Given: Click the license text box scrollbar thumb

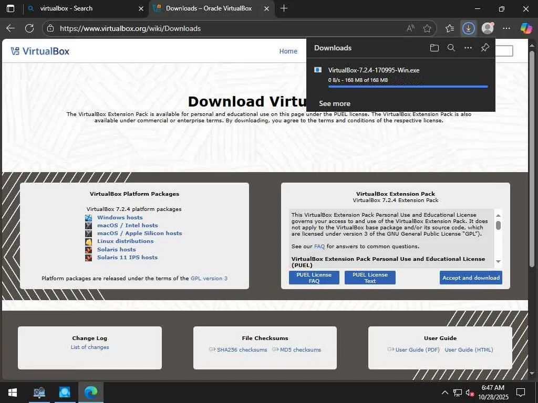Looking at the screenshot, I should click(498, 225).
